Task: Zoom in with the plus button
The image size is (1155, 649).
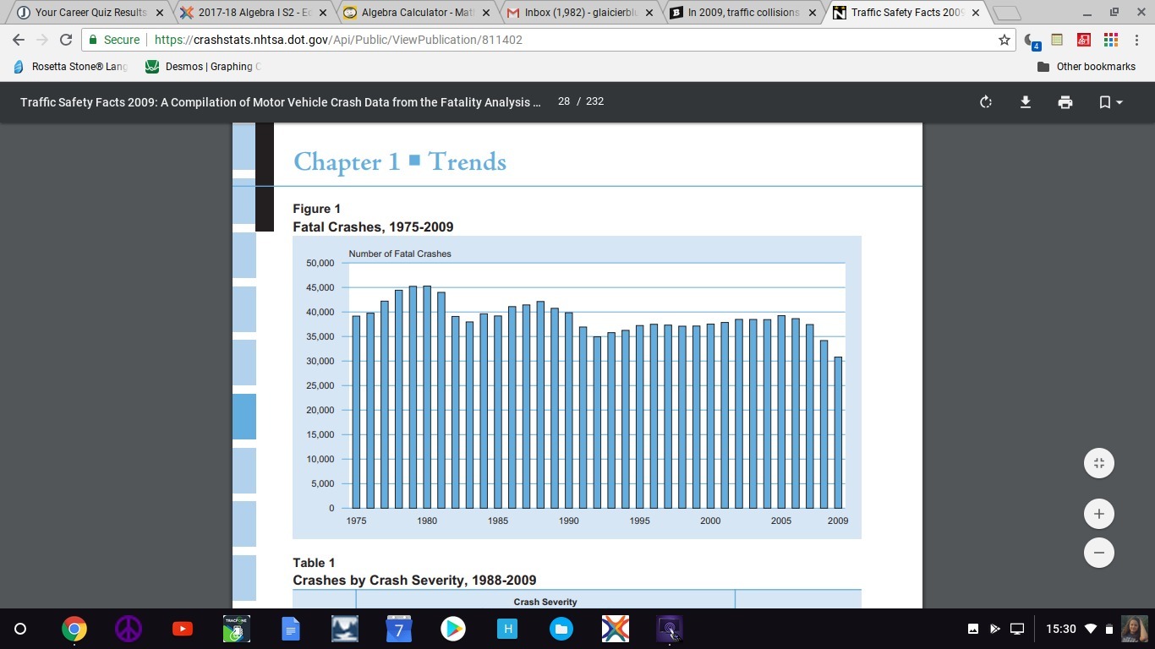Action: tap(1099, 514)
